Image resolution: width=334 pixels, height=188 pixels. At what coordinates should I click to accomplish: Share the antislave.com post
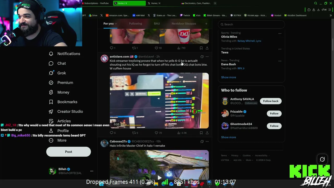(207, 133)
